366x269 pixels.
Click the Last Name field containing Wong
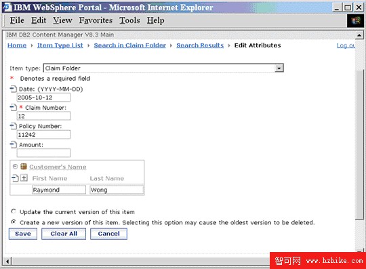coord(117,190)
